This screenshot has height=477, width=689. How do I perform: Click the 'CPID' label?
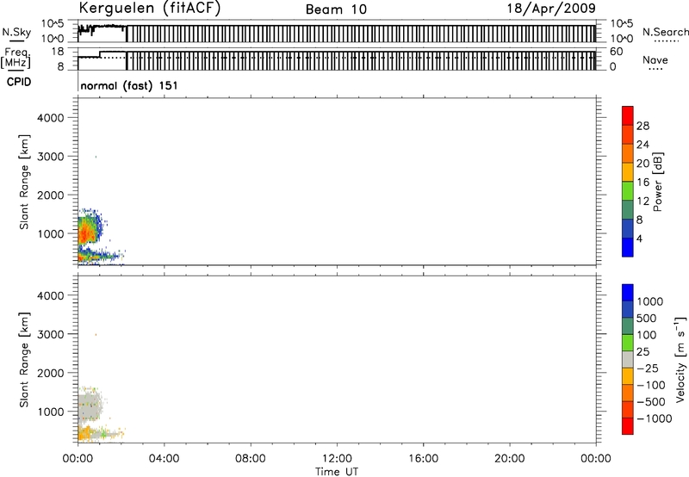tap(19, 82)
